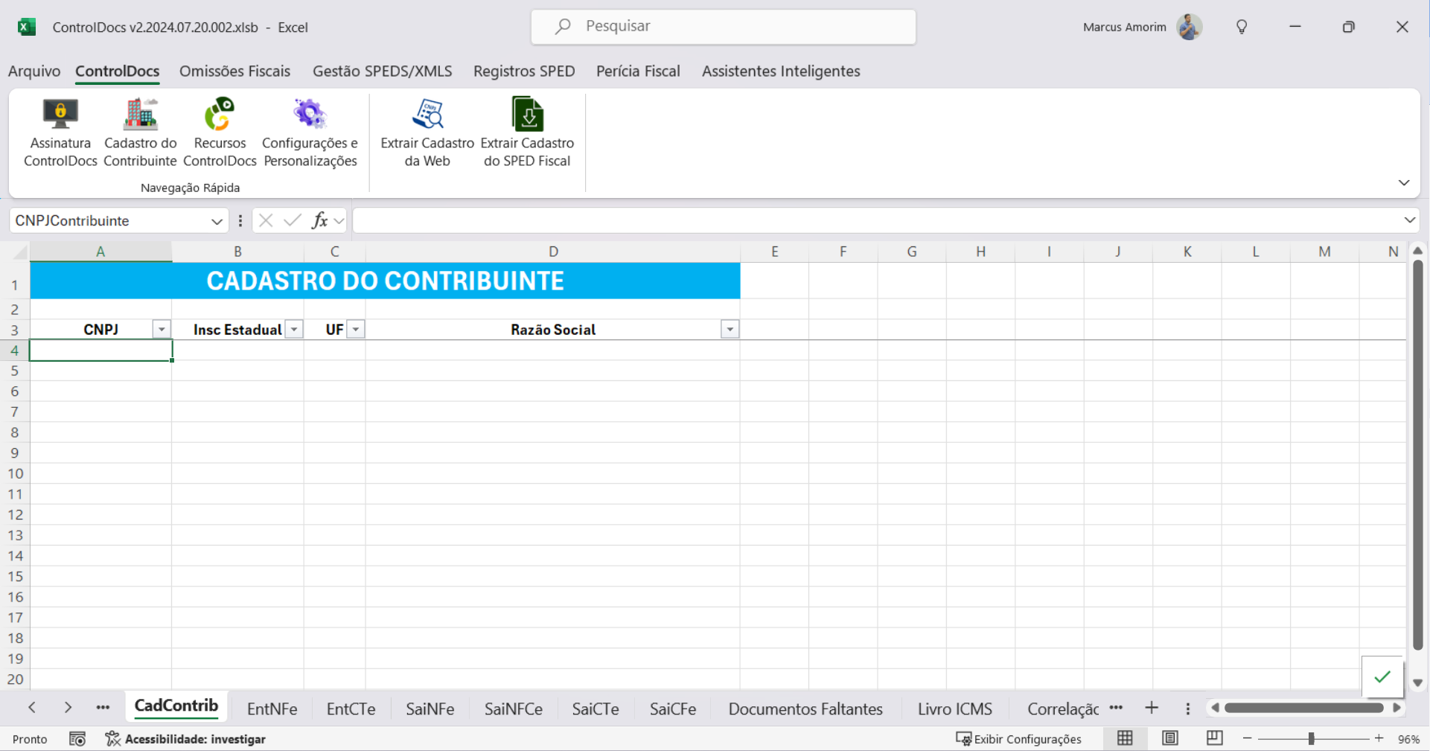Switch to Page Layout view

point(1170,738)
